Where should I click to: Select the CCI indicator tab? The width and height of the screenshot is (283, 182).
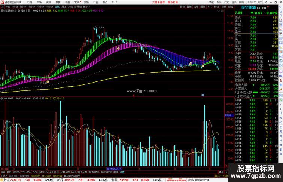35,172
